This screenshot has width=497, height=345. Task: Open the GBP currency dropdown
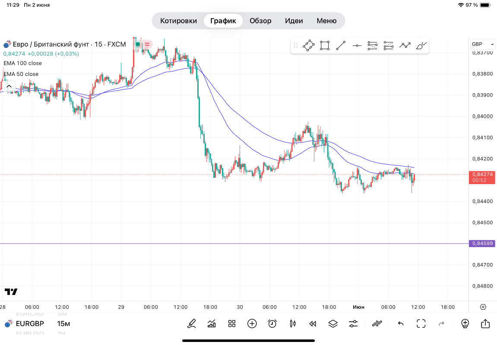(x=482, y=44)
